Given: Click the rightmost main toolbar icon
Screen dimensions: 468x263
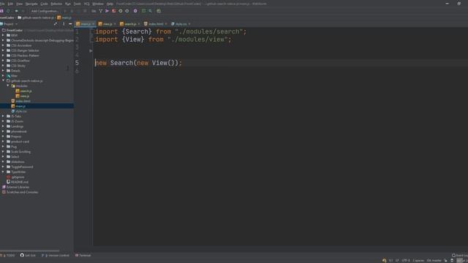Looking at the screenshot, I should coord(159,11).
